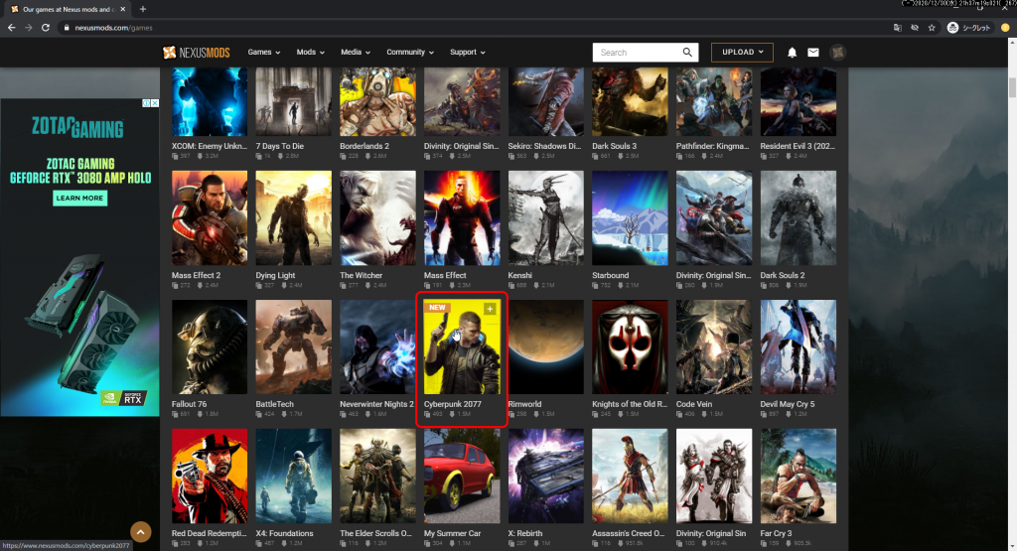Click the user avatar in header

838,53
